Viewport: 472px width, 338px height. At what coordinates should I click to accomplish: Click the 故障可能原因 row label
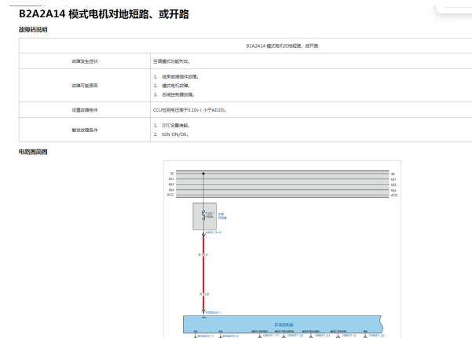[x=85, y=86]
